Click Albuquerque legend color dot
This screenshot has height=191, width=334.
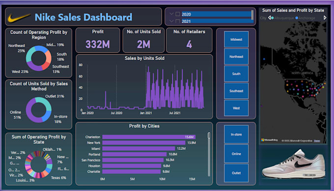[273, 18]
